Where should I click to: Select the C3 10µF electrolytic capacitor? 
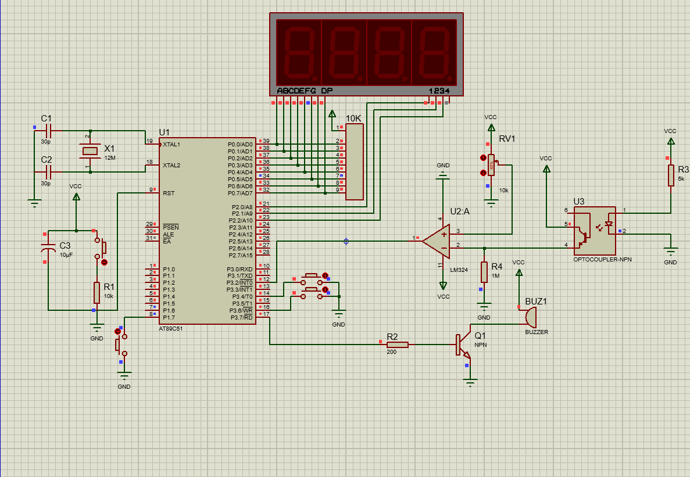pyautogui.click(x=48, y=247)
